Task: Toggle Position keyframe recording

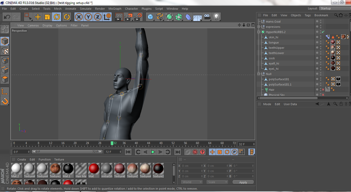Action: 212,152
